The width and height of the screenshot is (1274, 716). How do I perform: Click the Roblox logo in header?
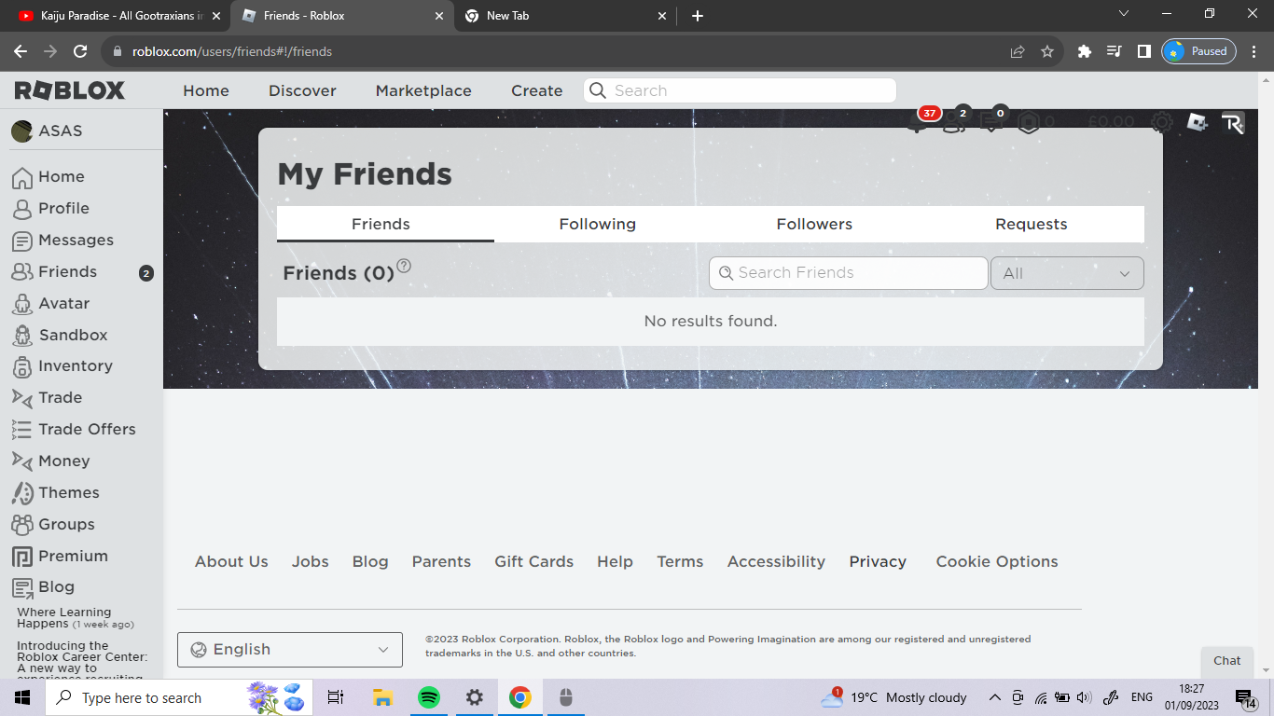(x=70, y=90)
